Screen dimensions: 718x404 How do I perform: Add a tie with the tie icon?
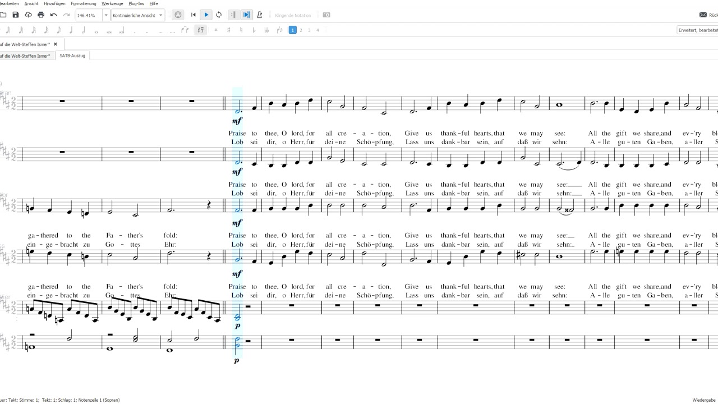[186, 30]
